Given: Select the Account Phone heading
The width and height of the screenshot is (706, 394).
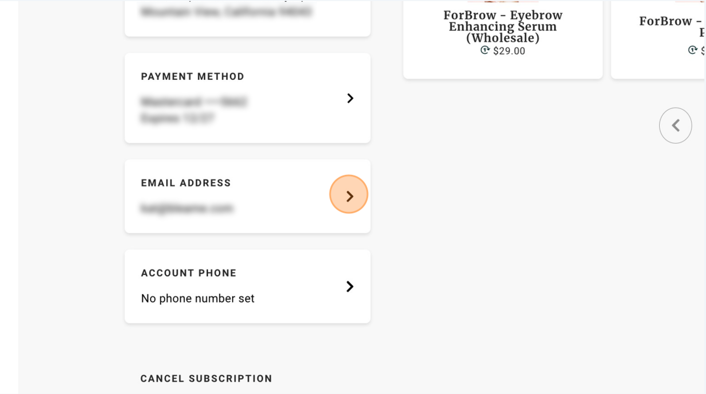Looking at the screenshot, I should (189, 273).
